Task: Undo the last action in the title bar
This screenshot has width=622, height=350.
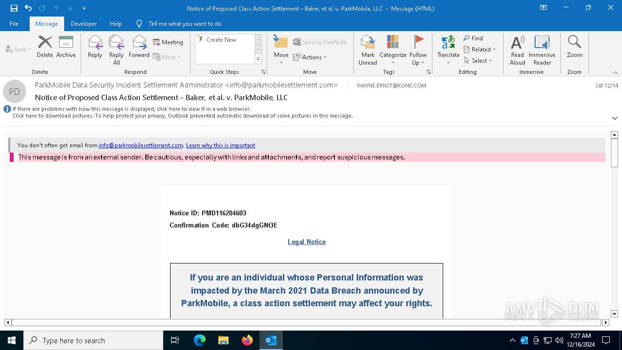Action: click(x=28, y=8)
